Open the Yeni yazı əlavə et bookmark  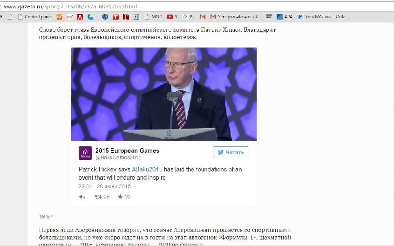236,17
